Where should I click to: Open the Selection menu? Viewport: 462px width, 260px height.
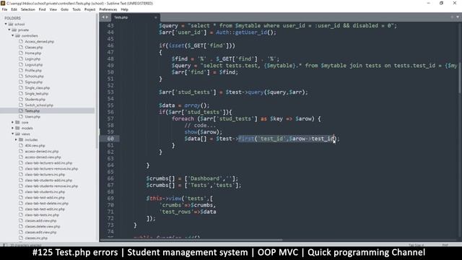click(x=27, y=9)
